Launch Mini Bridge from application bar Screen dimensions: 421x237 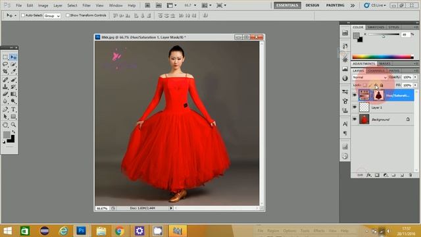pyautogui.click(x=159, y=5)
